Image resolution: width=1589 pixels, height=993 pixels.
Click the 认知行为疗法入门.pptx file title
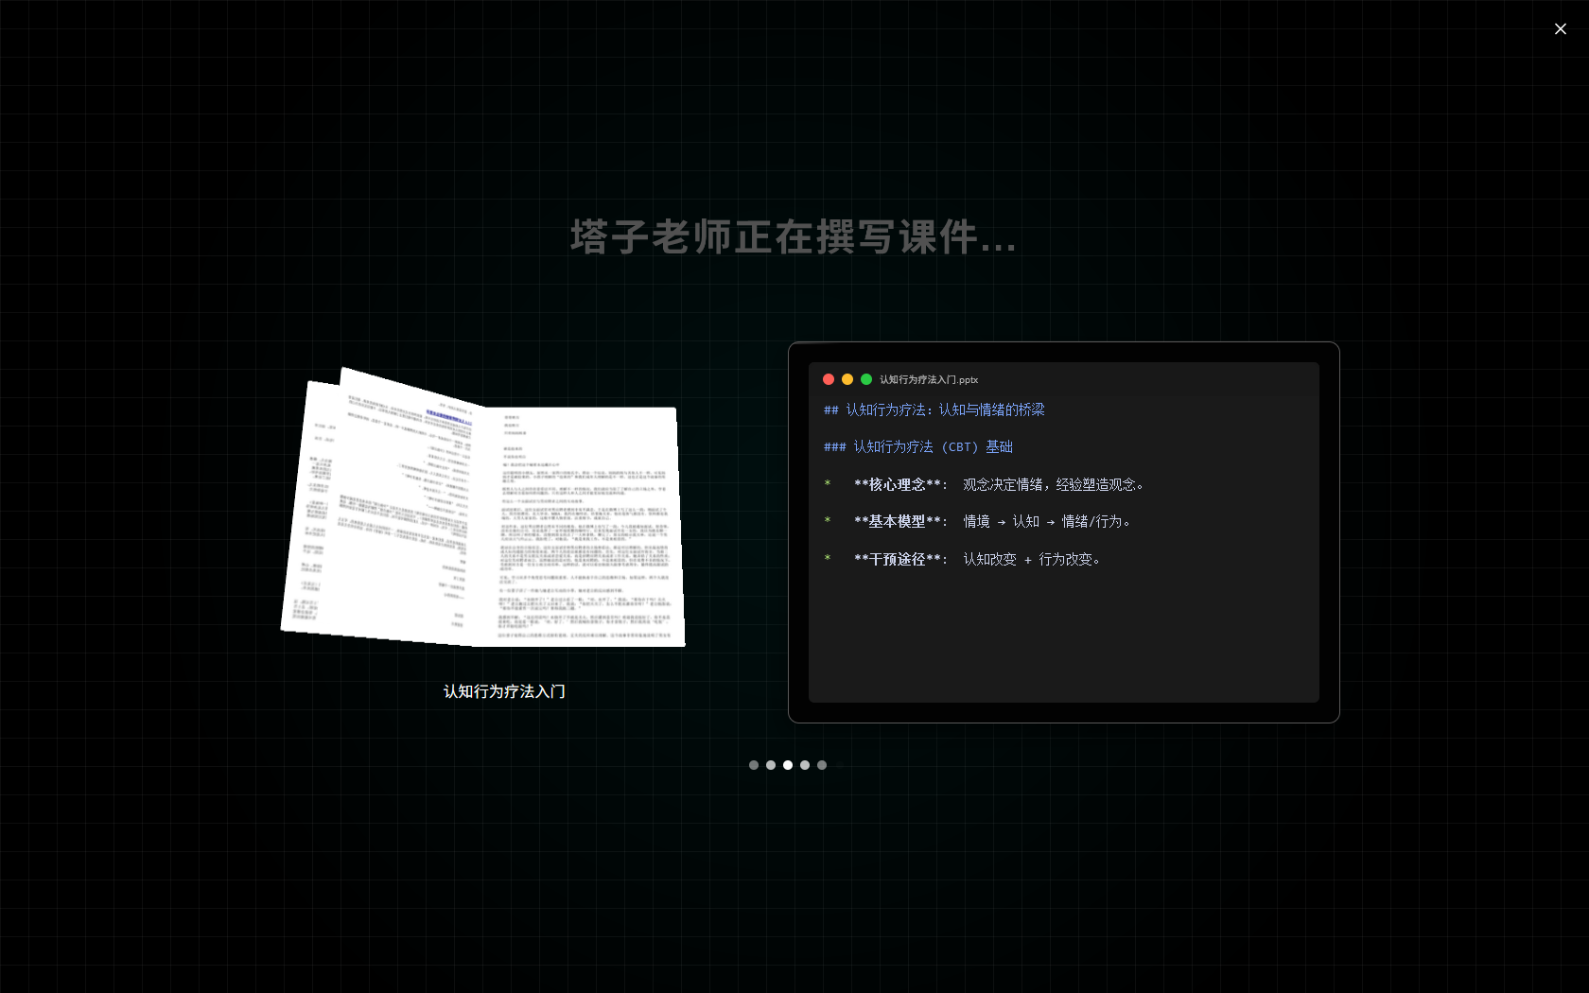pyautogui.click(x=929, y=379)
